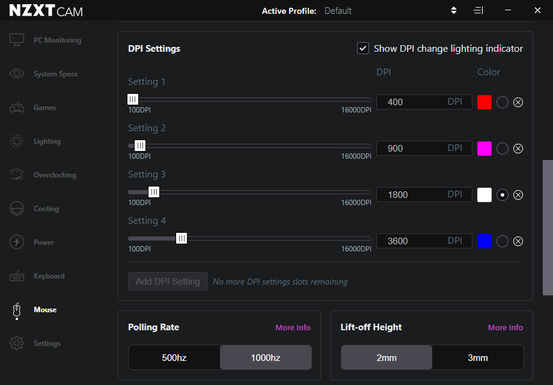Select the Lighting sun icon
Screen dimensions: 553x385
(17, 141)
